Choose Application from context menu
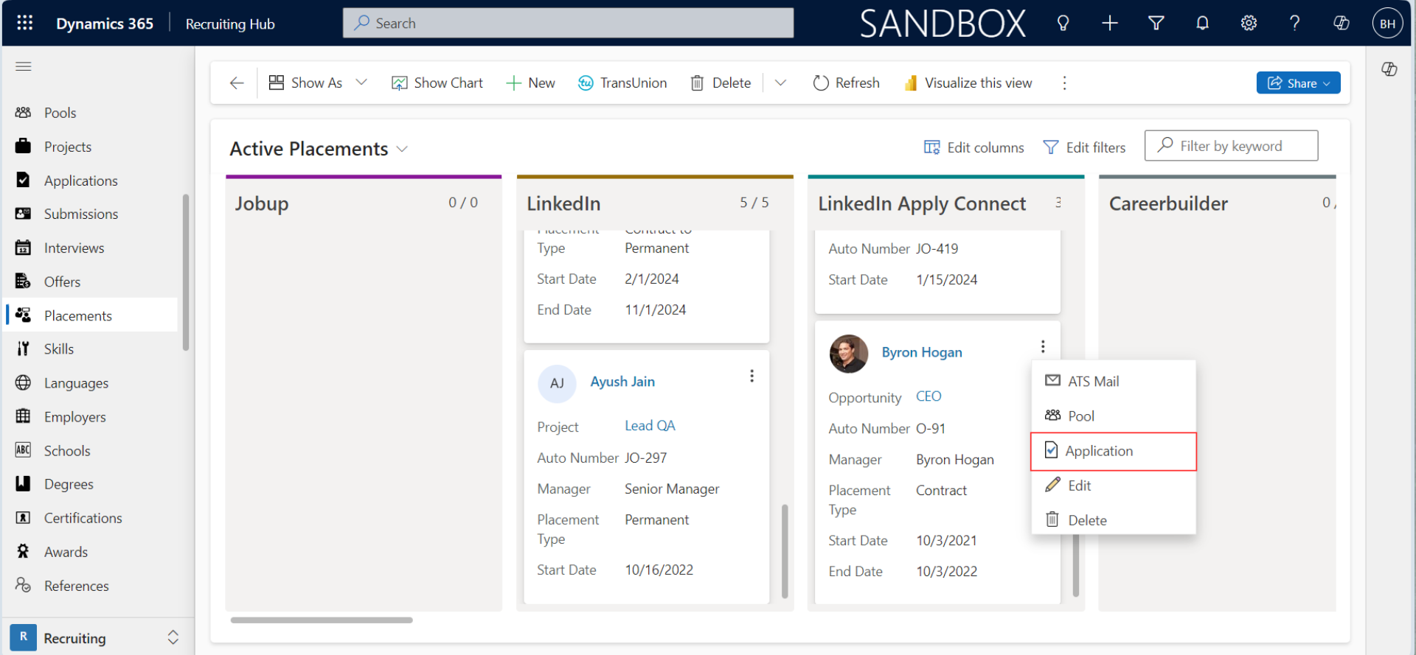 (x=1114, y=451)
